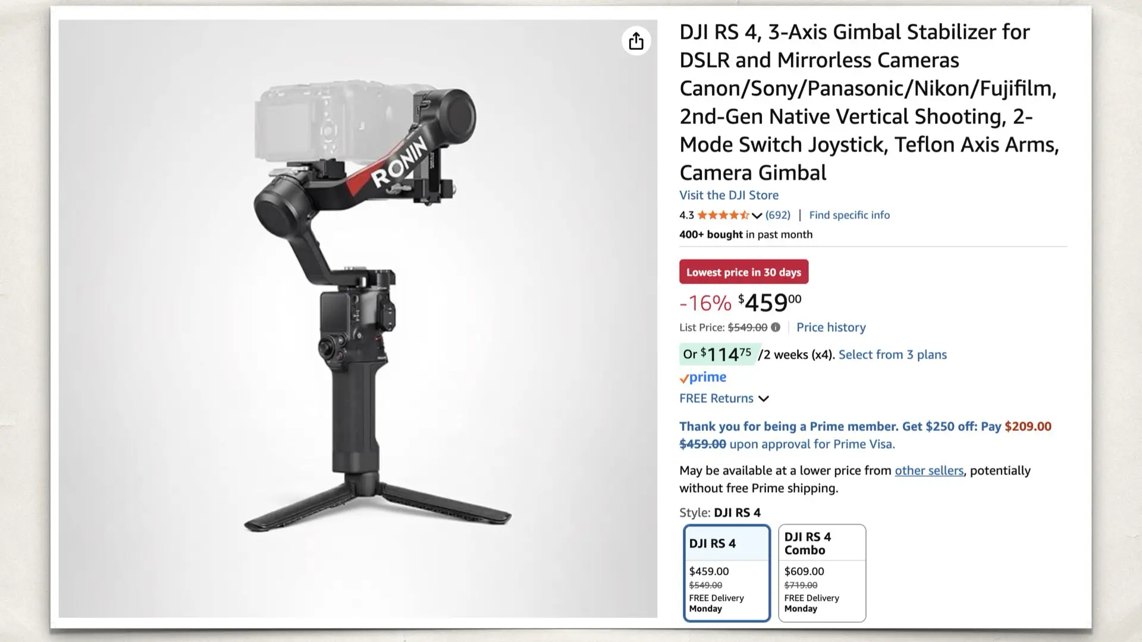Select the DJI RS 4 style option
Viewport: 1142px width, 642px height.
click(727, 573)
